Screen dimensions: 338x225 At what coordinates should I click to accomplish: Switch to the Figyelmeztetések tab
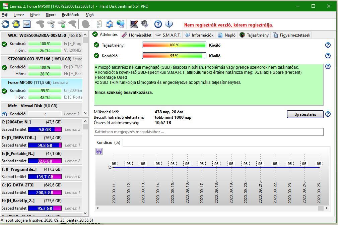tap(292, 35)
